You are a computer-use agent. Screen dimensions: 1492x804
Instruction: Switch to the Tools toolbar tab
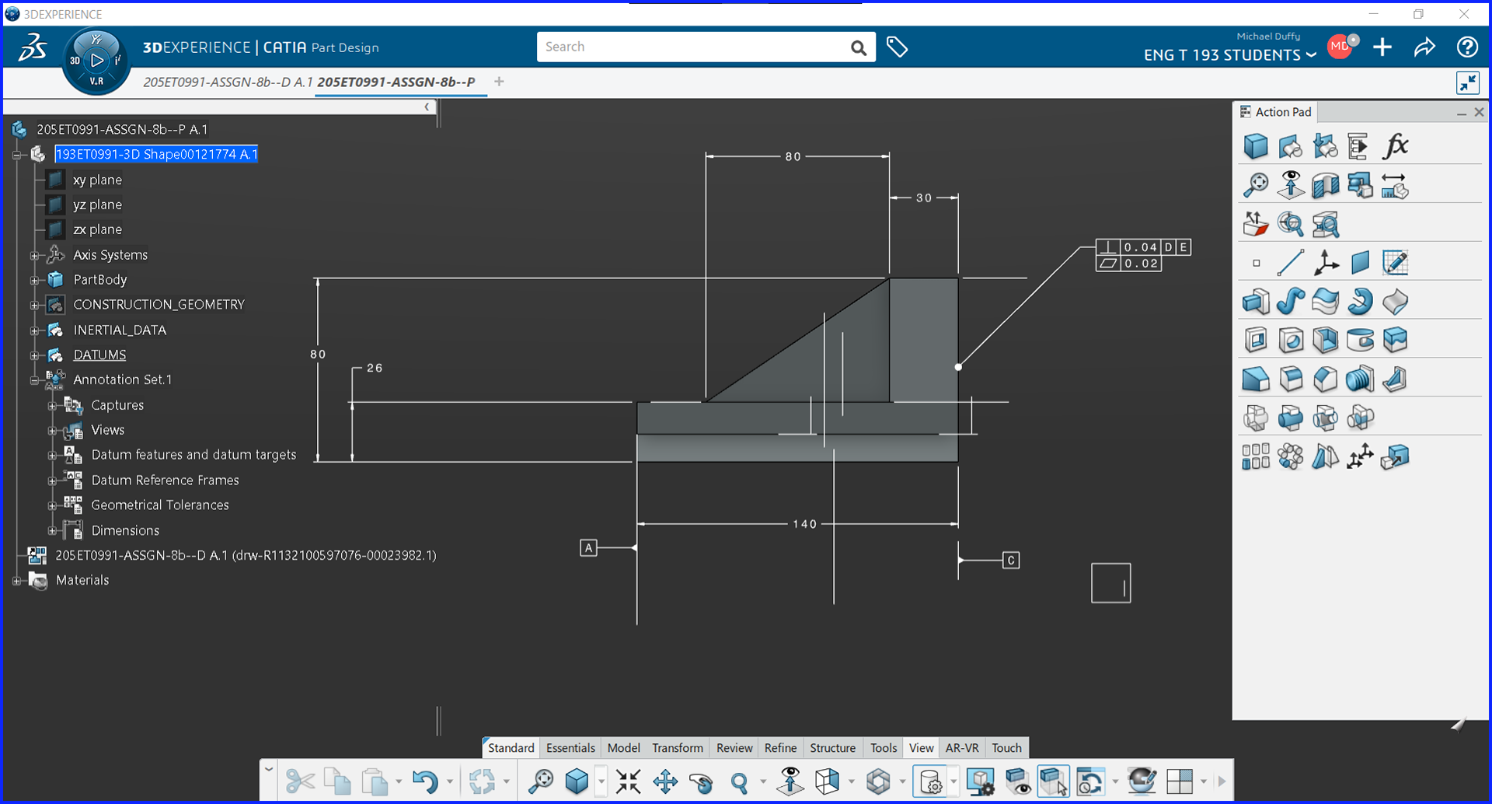point(884,748)
